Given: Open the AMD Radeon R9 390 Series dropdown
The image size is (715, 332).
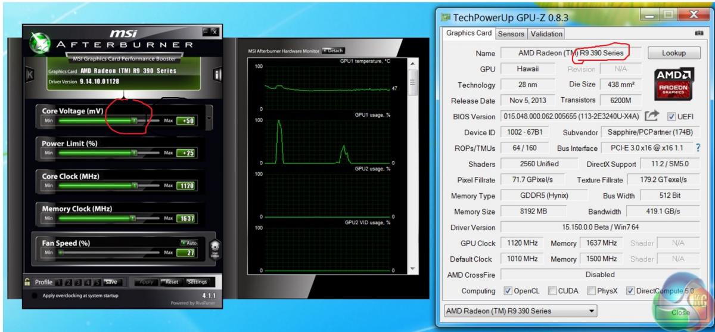Looking at the screenshot, I should pyautogui.click(x=521, y=311).
